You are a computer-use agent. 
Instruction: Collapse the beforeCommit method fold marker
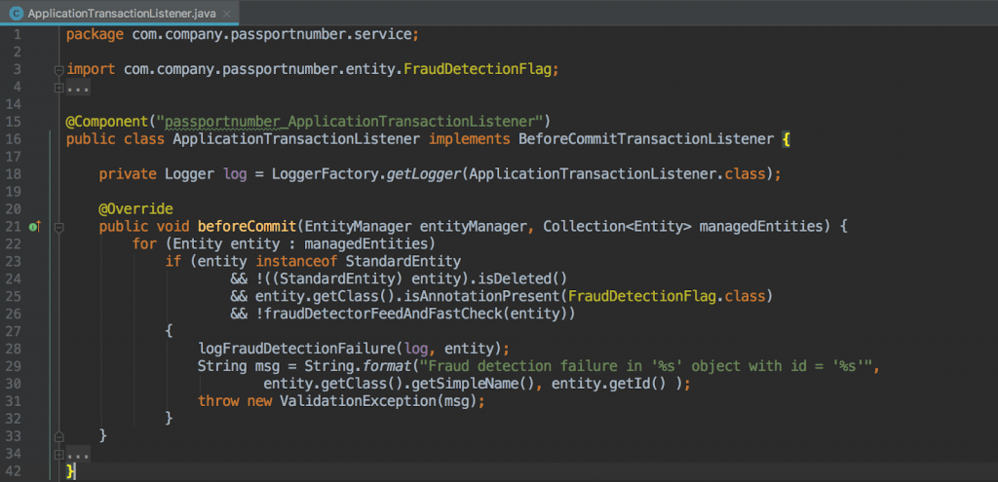[x=58, y=227]
